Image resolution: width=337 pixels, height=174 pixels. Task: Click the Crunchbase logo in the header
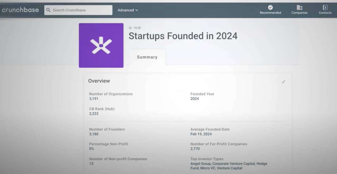20,10
